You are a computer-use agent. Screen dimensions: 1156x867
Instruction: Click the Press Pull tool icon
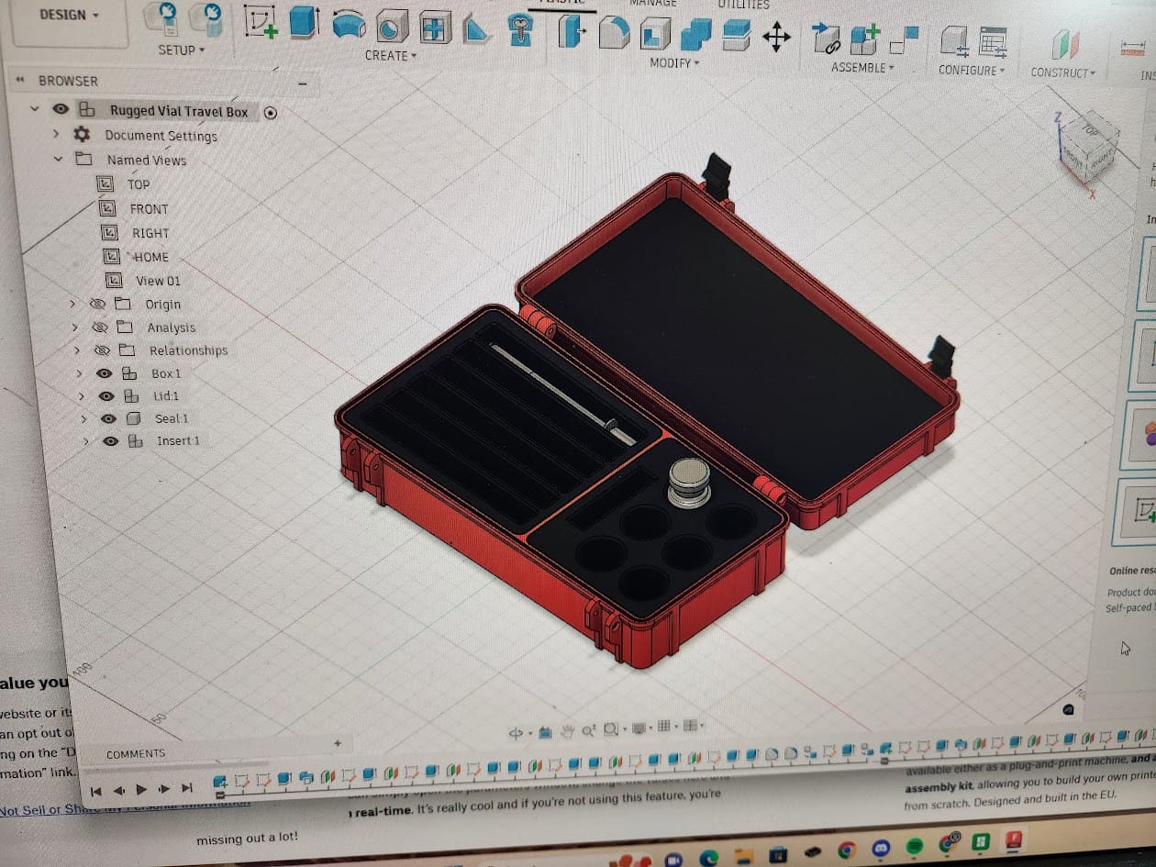[571, 32]
